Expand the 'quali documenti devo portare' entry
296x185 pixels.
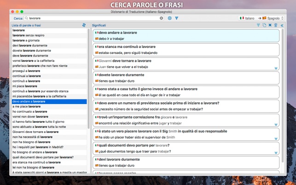click(x=276, y=152)
